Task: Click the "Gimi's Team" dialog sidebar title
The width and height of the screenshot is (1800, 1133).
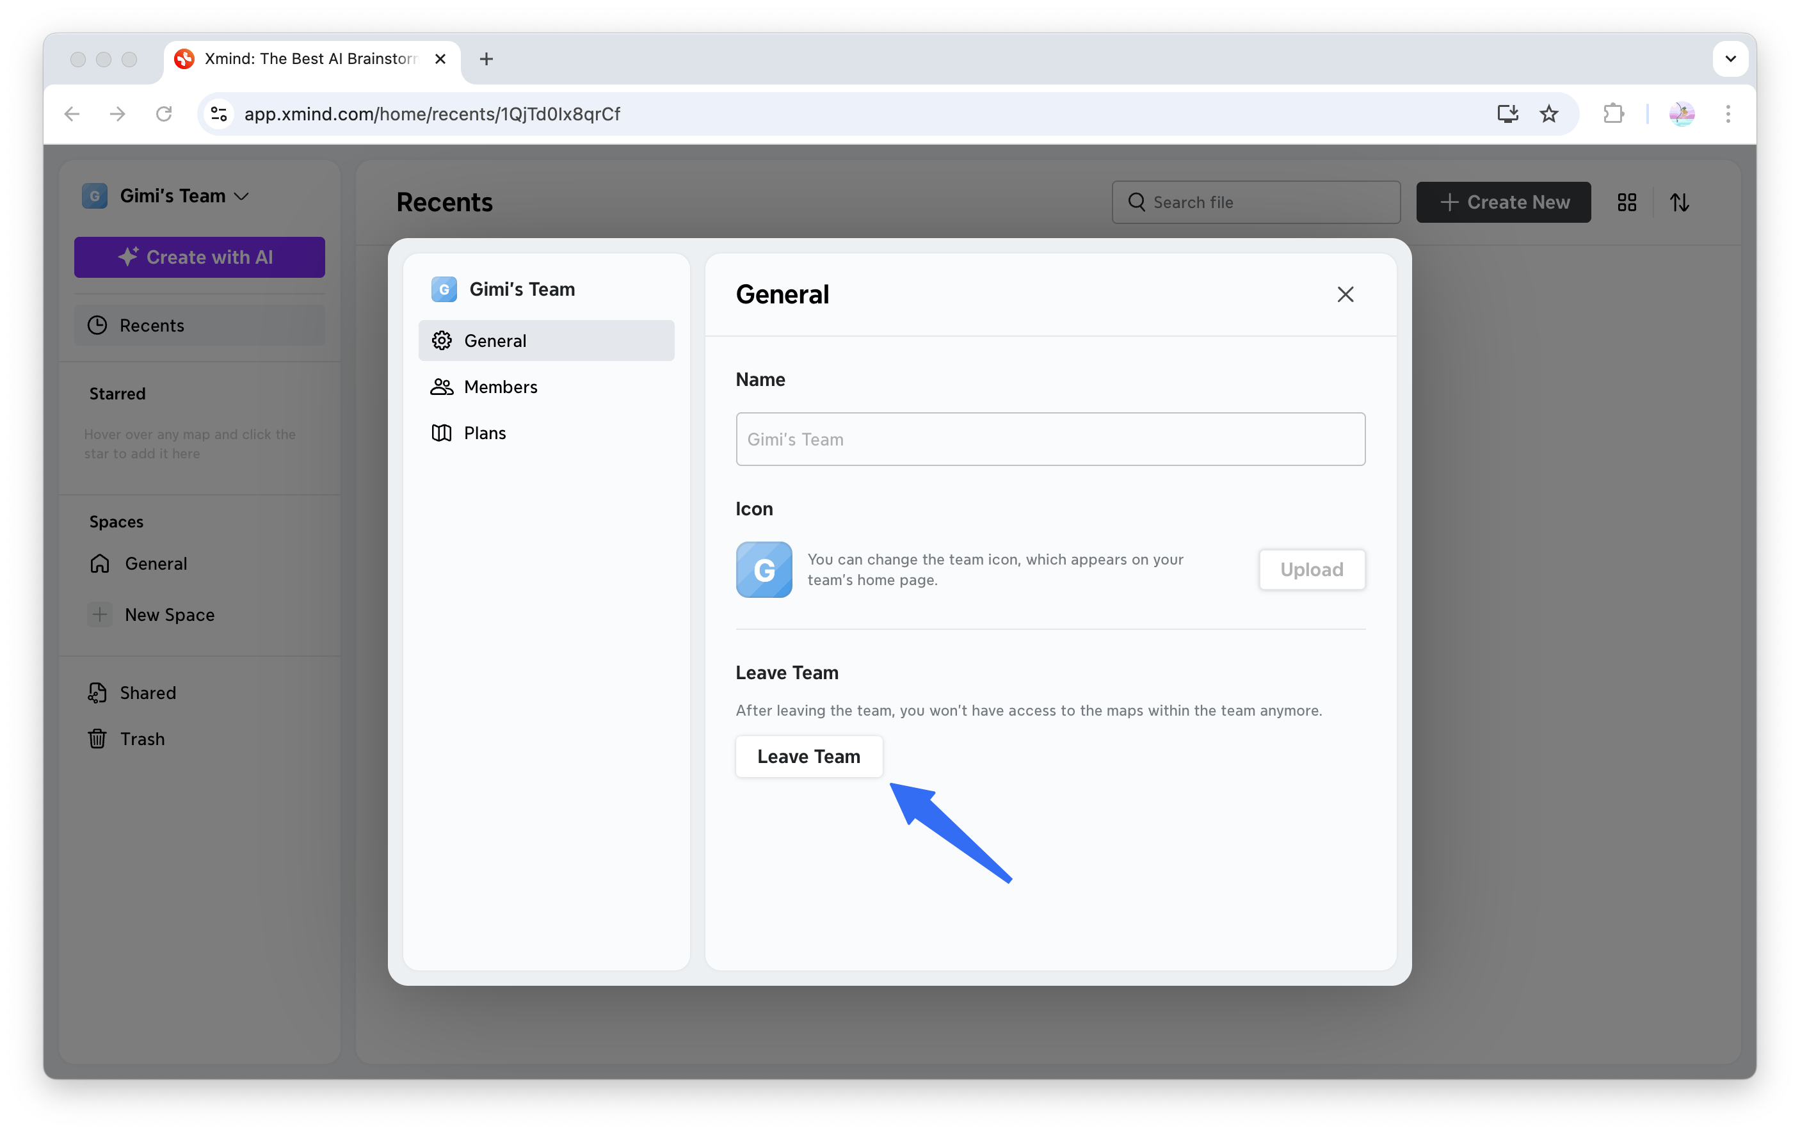Action: point(522,289)
